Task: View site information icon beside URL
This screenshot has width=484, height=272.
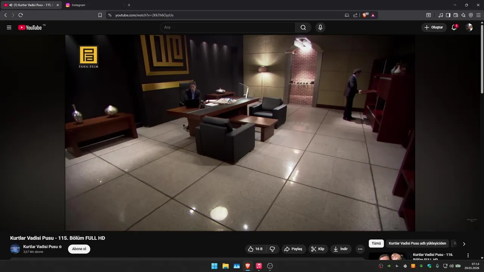Action: (x=110, y=15)
